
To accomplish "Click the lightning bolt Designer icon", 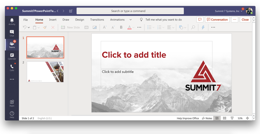I will click(x=203, y=27).
